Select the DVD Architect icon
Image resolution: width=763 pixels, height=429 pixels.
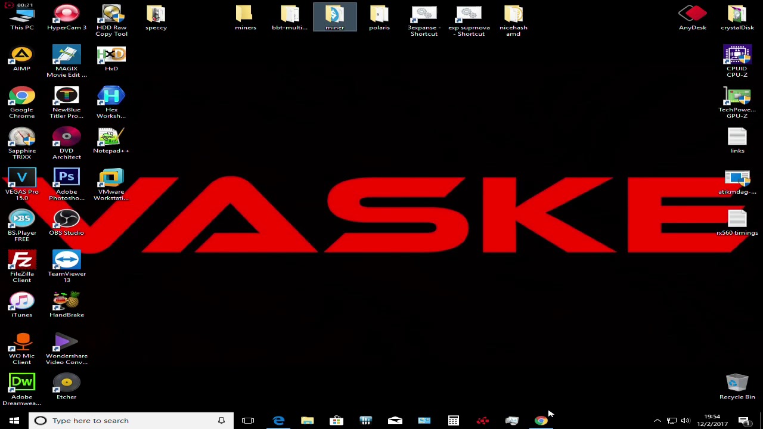66,144
